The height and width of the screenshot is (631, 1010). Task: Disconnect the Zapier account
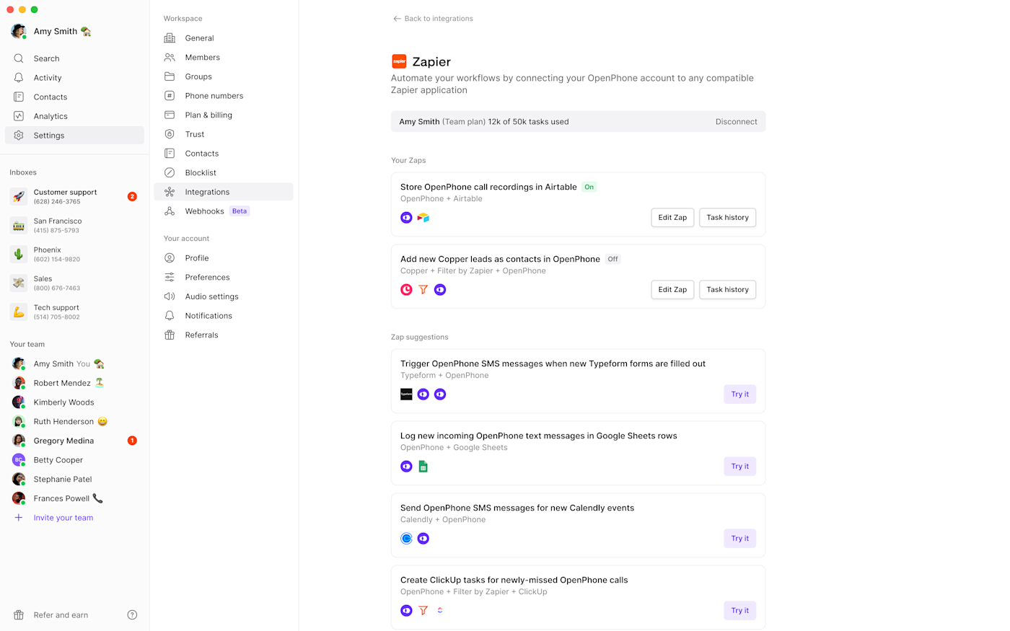(736, 122)
